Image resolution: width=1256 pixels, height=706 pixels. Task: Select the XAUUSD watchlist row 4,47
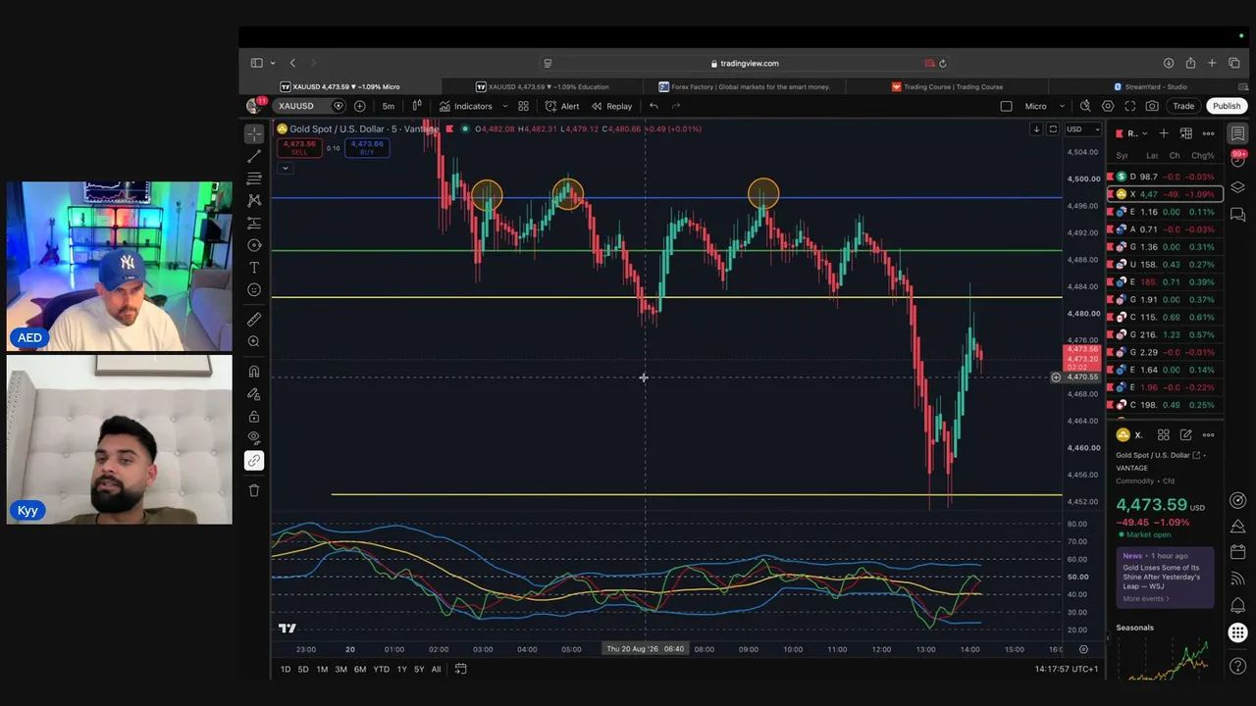click(x=1165, y=194)
